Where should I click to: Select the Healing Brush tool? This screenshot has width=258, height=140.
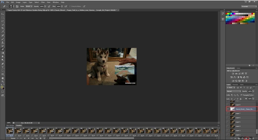click(x=3, y=35)
